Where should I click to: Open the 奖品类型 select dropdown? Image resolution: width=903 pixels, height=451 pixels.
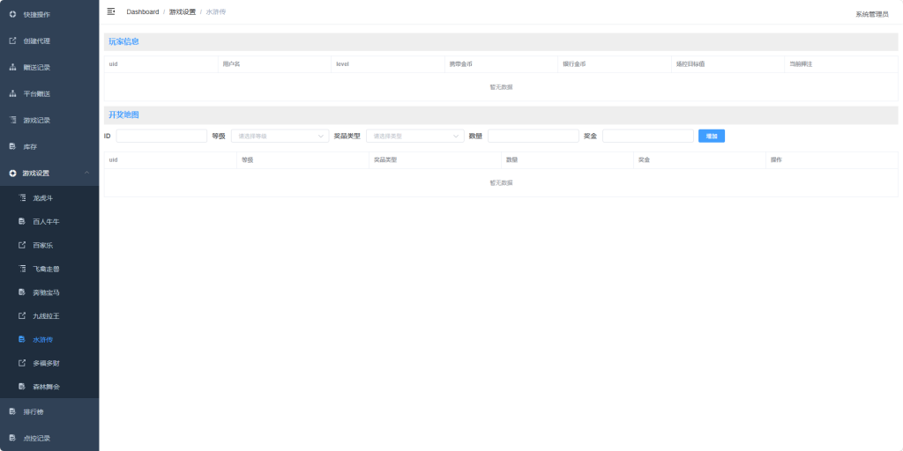coord(415,137)
